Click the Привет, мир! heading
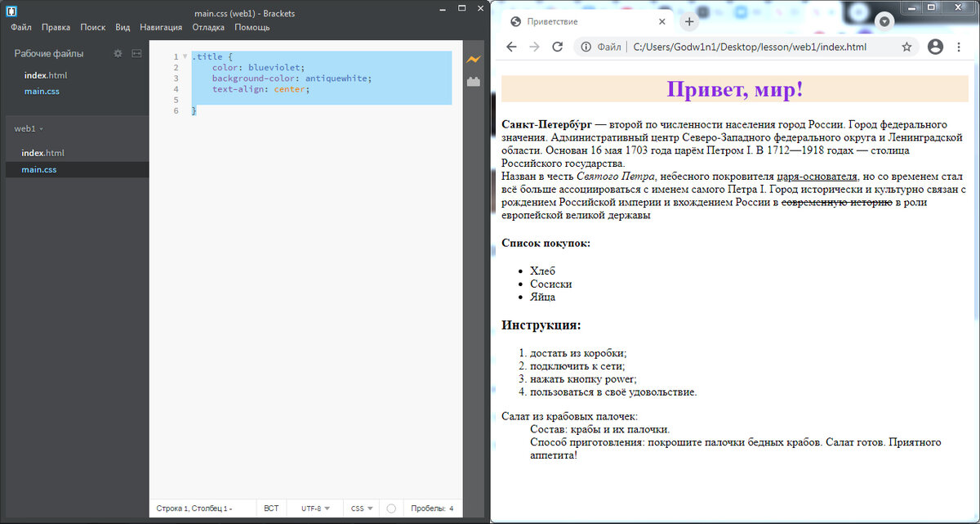Screen dimensions: 980x524 735,89
